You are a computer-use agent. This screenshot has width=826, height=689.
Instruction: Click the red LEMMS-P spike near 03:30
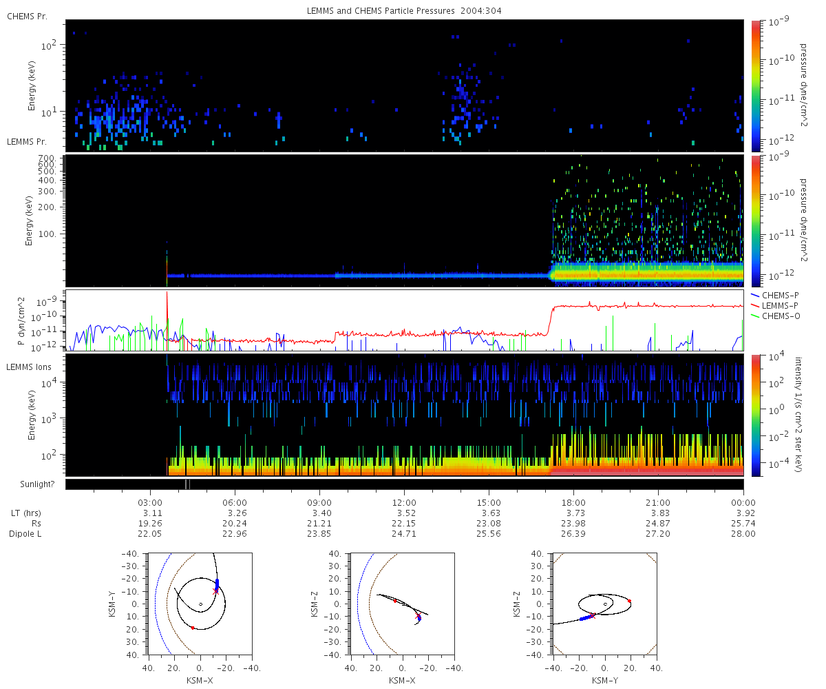coord(167,303)
